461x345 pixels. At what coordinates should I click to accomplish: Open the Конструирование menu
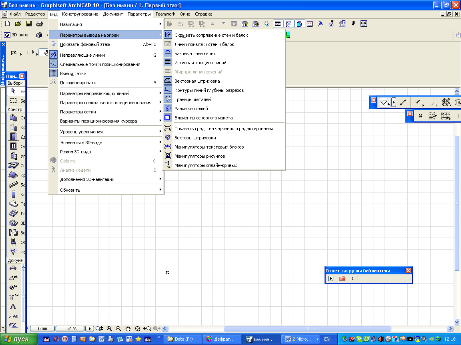[x=80, y=14]
